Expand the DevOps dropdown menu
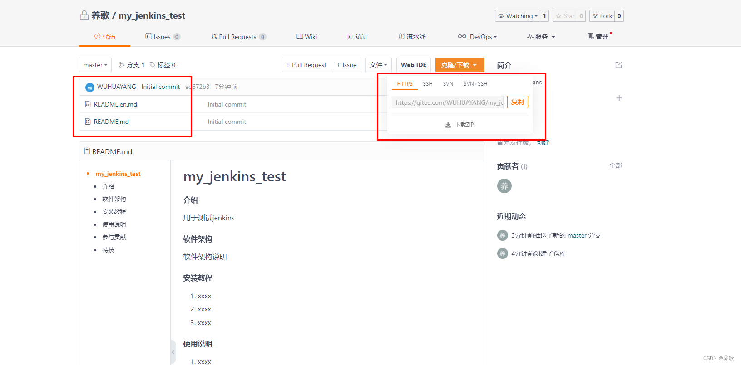The image size is (741, 365). [x=478, y=37]
